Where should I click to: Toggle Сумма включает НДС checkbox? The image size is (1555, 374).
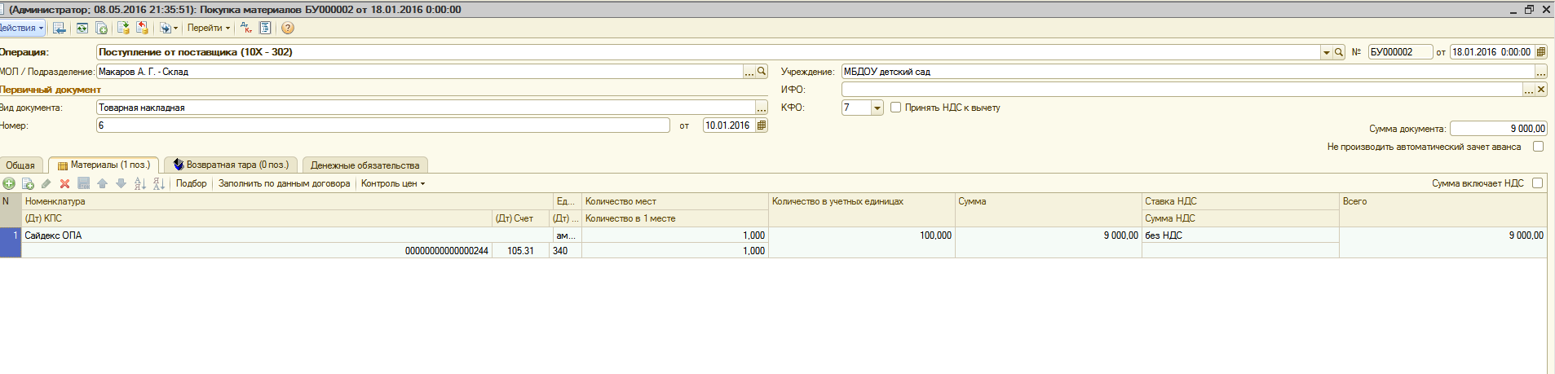point(1537,183)
